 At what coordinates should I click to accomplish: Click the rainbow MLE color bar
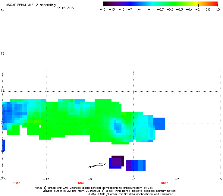coord(160,4)
